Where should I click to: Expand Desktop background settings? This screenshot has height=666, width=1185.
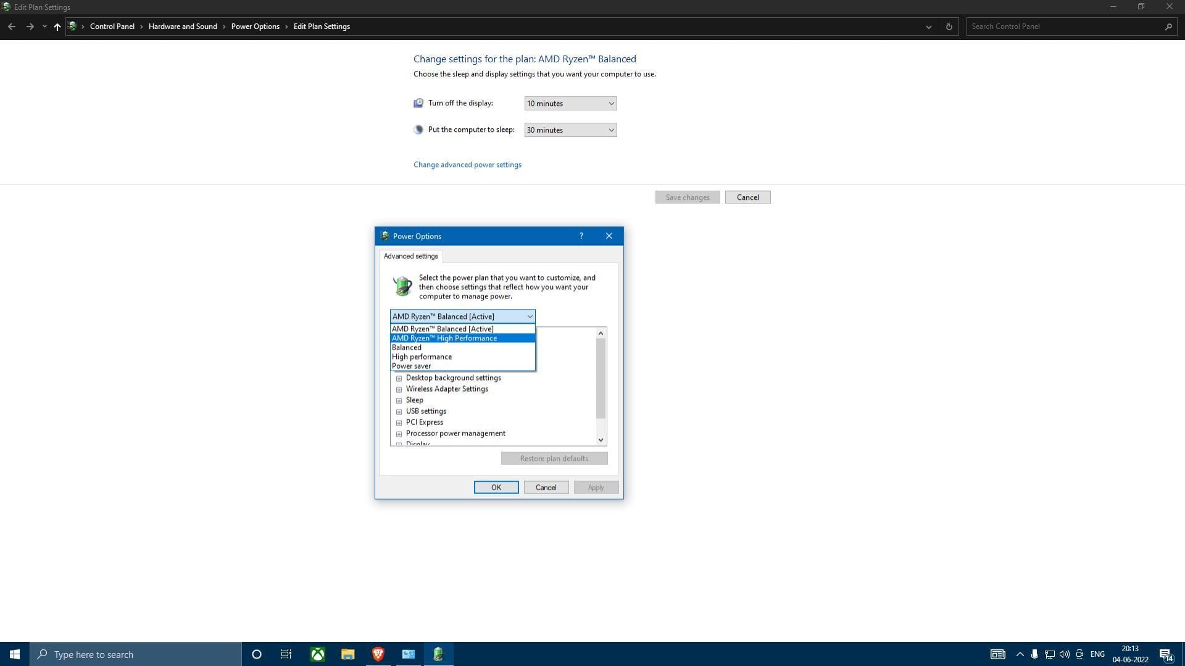click(399, 378)
